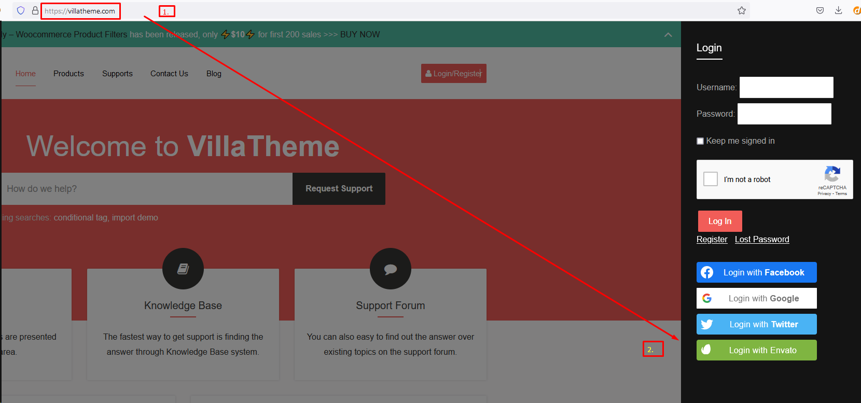The image size is (861, 403).
Task: Click the reCAPTCHA logo icon
Action: 832,174
